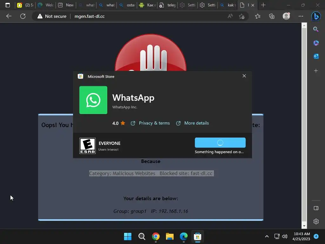Activate Read aloud icon
Viewport: 325px width, 244px height.
230,16
